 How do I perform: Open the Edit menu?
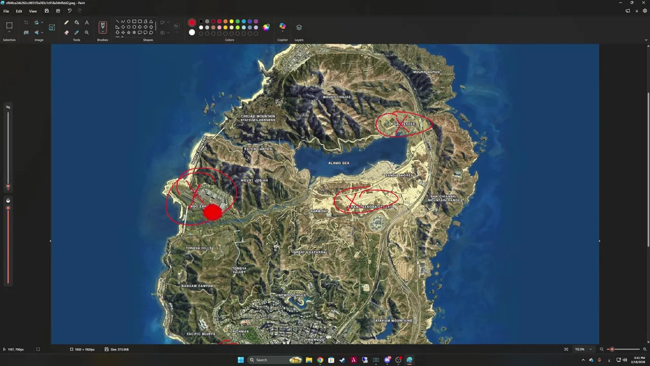(19, 11)
